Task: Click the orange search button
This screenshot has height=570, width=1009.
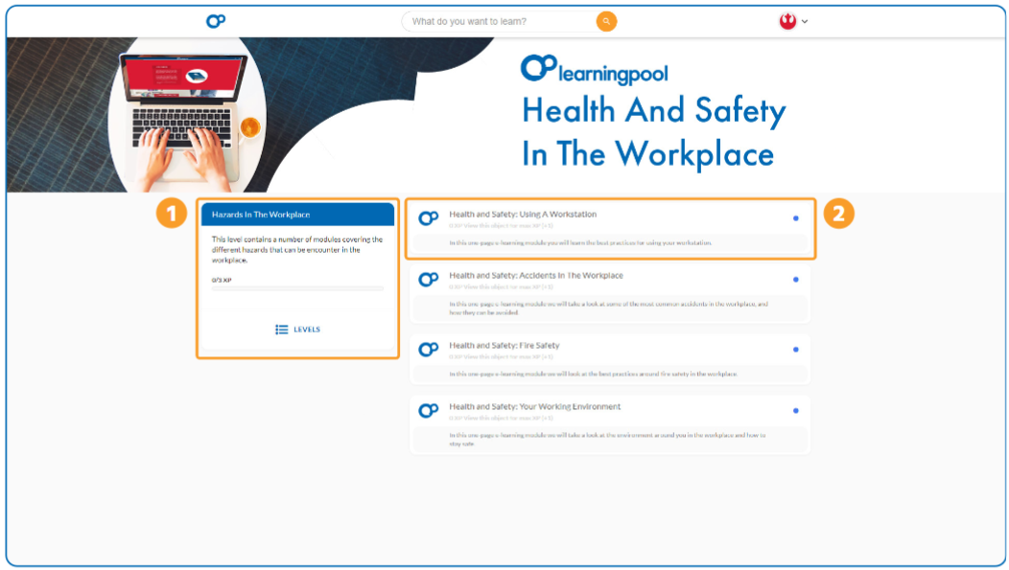Action: tap(606, 21)
